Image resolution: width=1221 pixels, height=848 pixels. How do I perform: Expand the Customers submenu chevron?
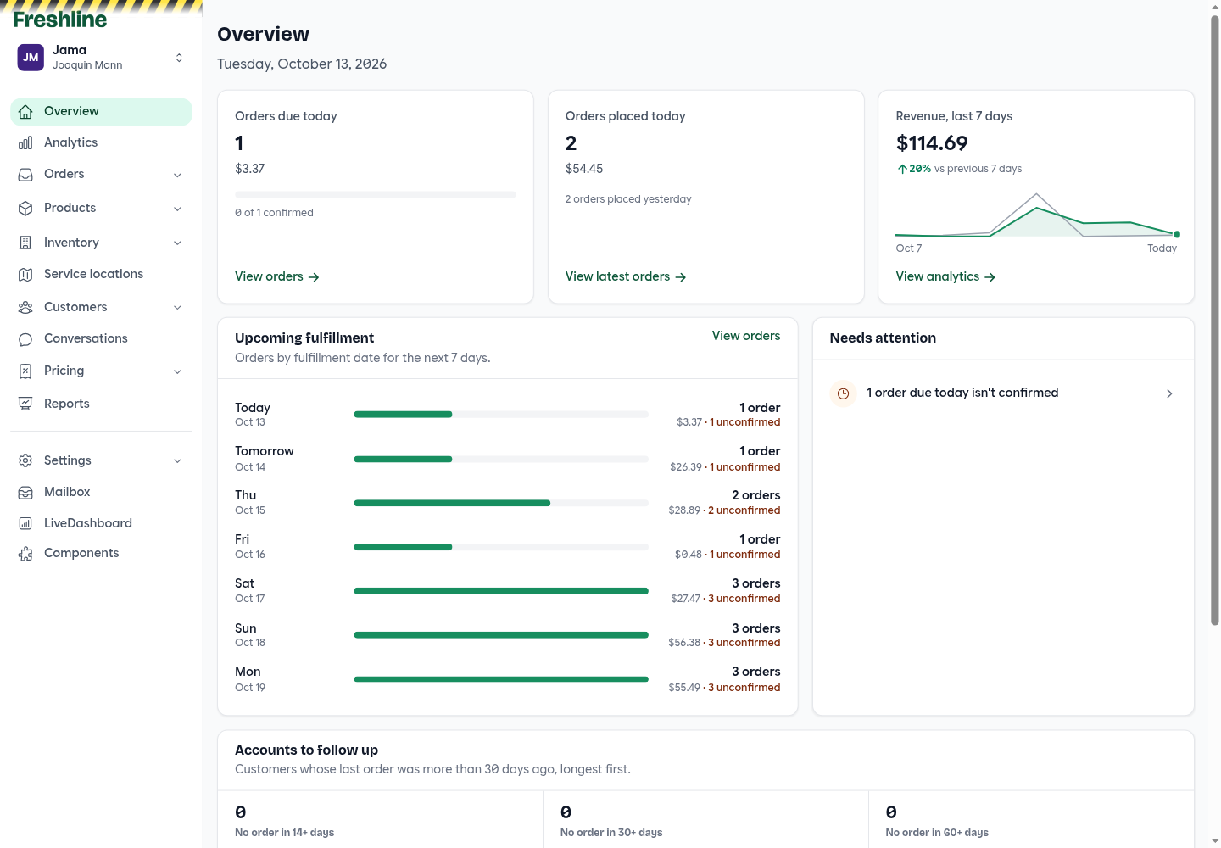(177, 308)
